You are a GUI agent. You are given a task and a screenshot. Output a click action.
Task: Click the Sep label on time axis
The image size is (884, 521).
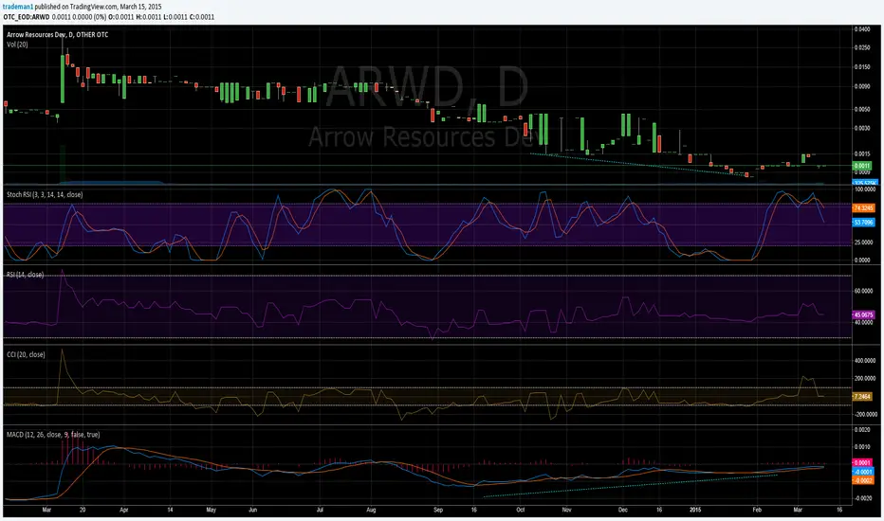coord(438,510)
